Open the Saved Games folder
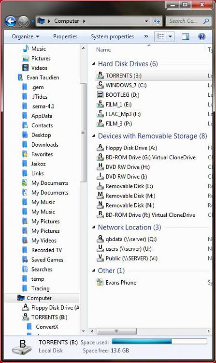 (x=47, y=260)
